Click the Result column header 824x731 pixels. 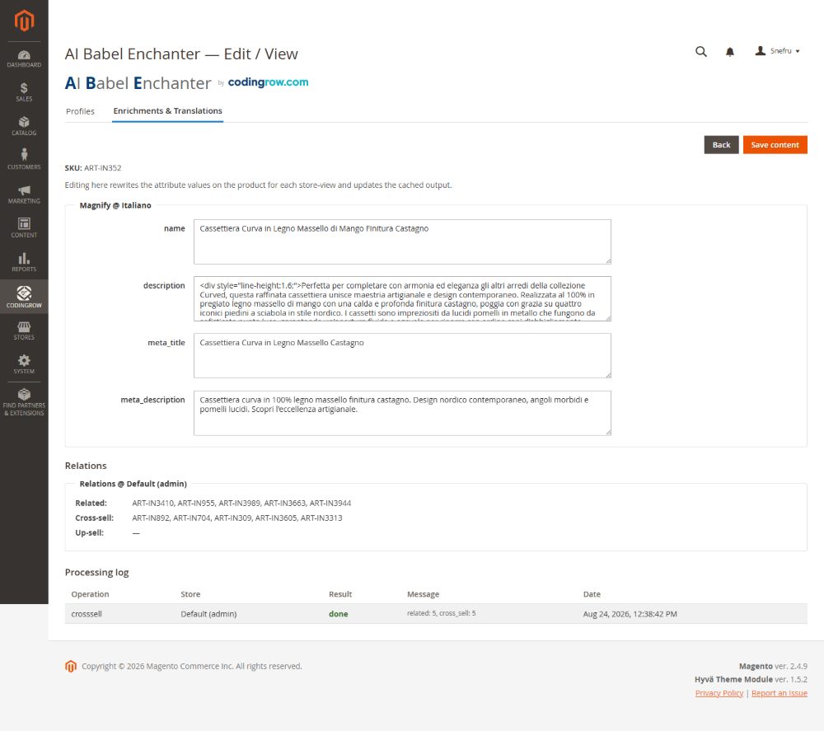340,594
